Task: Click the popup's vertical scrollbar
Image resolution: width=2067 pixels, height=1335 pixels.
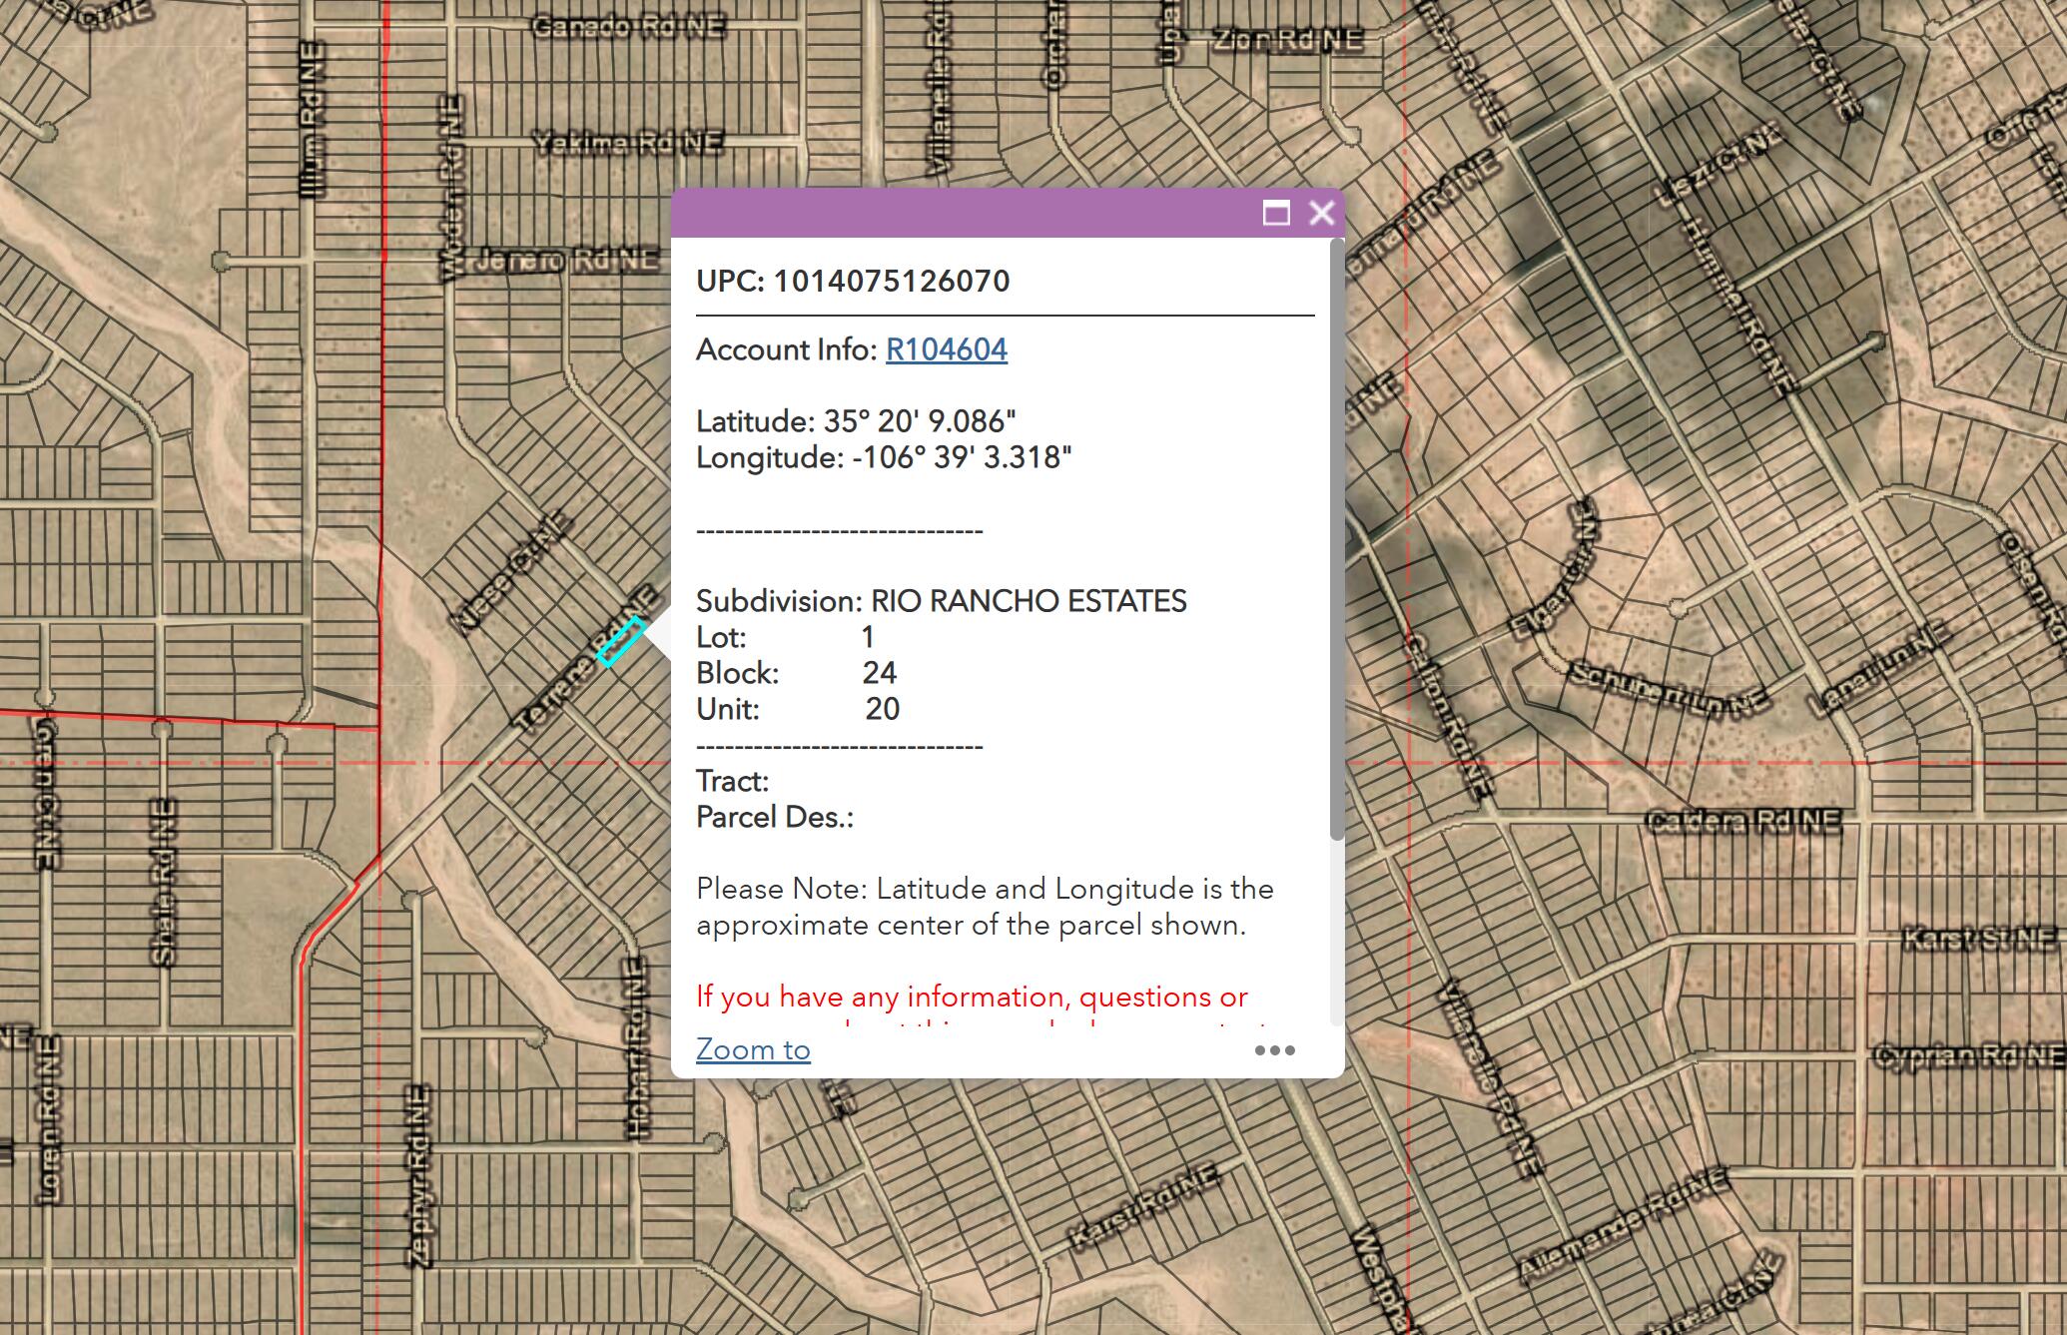Action: click(x=1337, y=539)
